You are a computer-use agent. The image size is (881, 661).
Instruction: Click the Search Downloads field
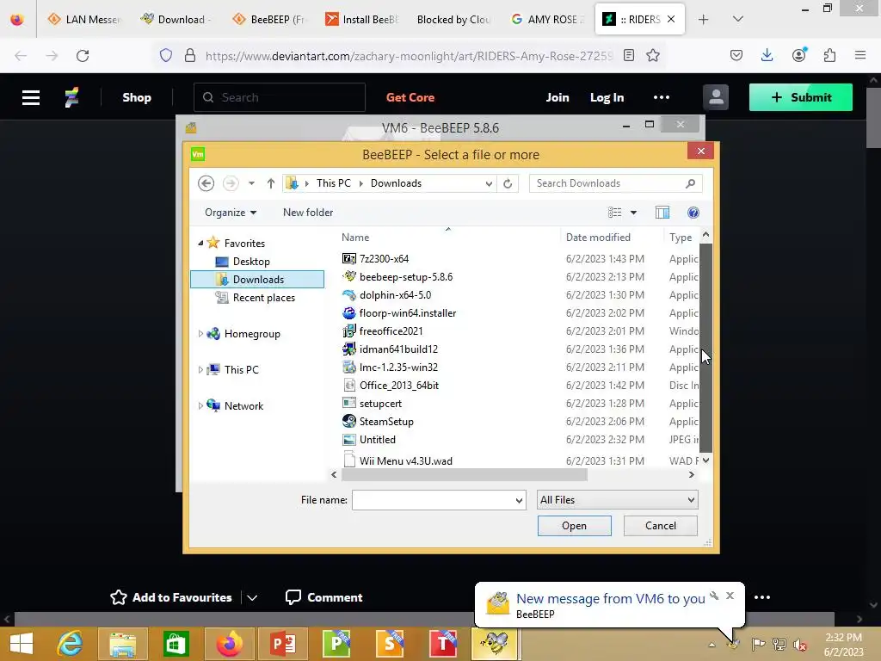(x=615, y=183)
